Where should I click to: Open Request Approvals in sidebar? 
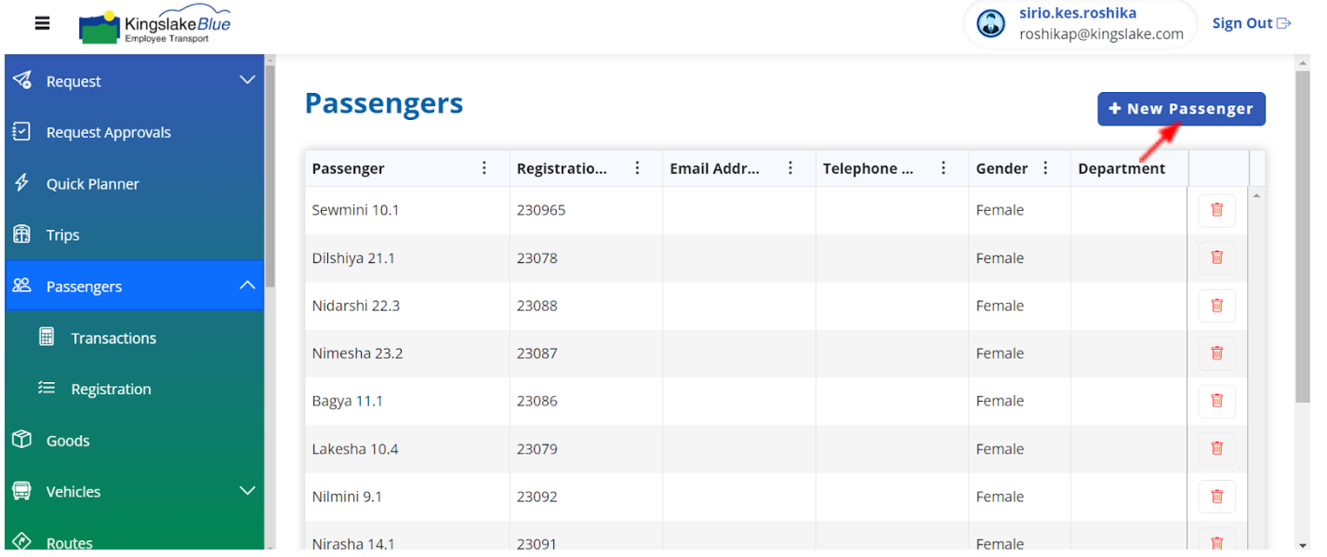click(x=135, y=132)
